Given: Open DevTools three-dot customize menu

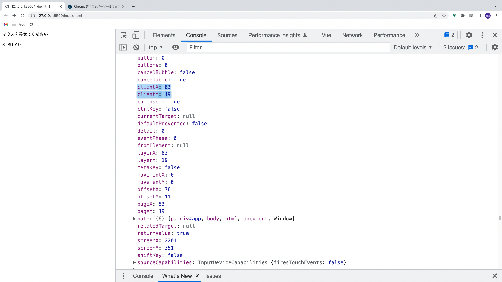Looking at the screenshot, I should pyautogui.click(x=482, y=35).
